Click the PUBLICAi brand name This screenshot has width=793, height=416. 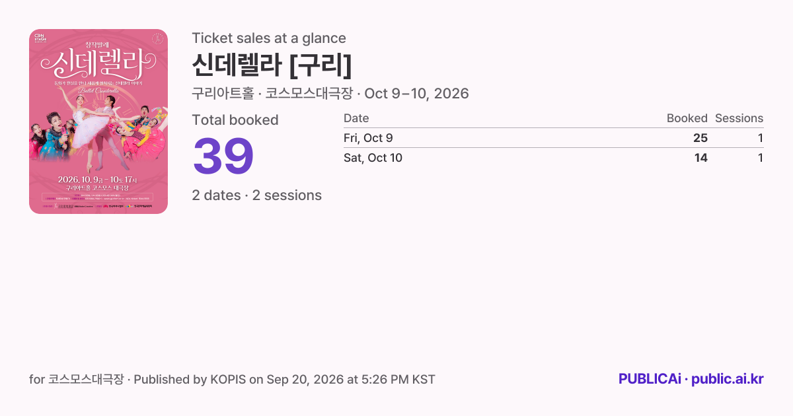pyautogui.click(x=650, y=379)
